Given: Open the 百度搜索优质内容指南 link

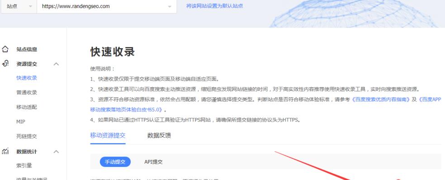Looking at the screenshot, I should [381, 99].
